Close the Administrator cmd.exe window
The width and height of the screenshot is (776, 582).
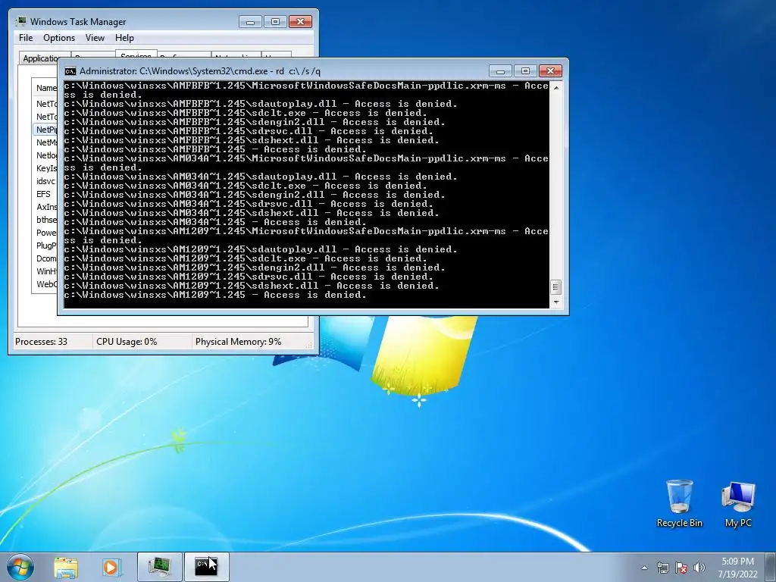pyautogui.click(x=550, y=71)
